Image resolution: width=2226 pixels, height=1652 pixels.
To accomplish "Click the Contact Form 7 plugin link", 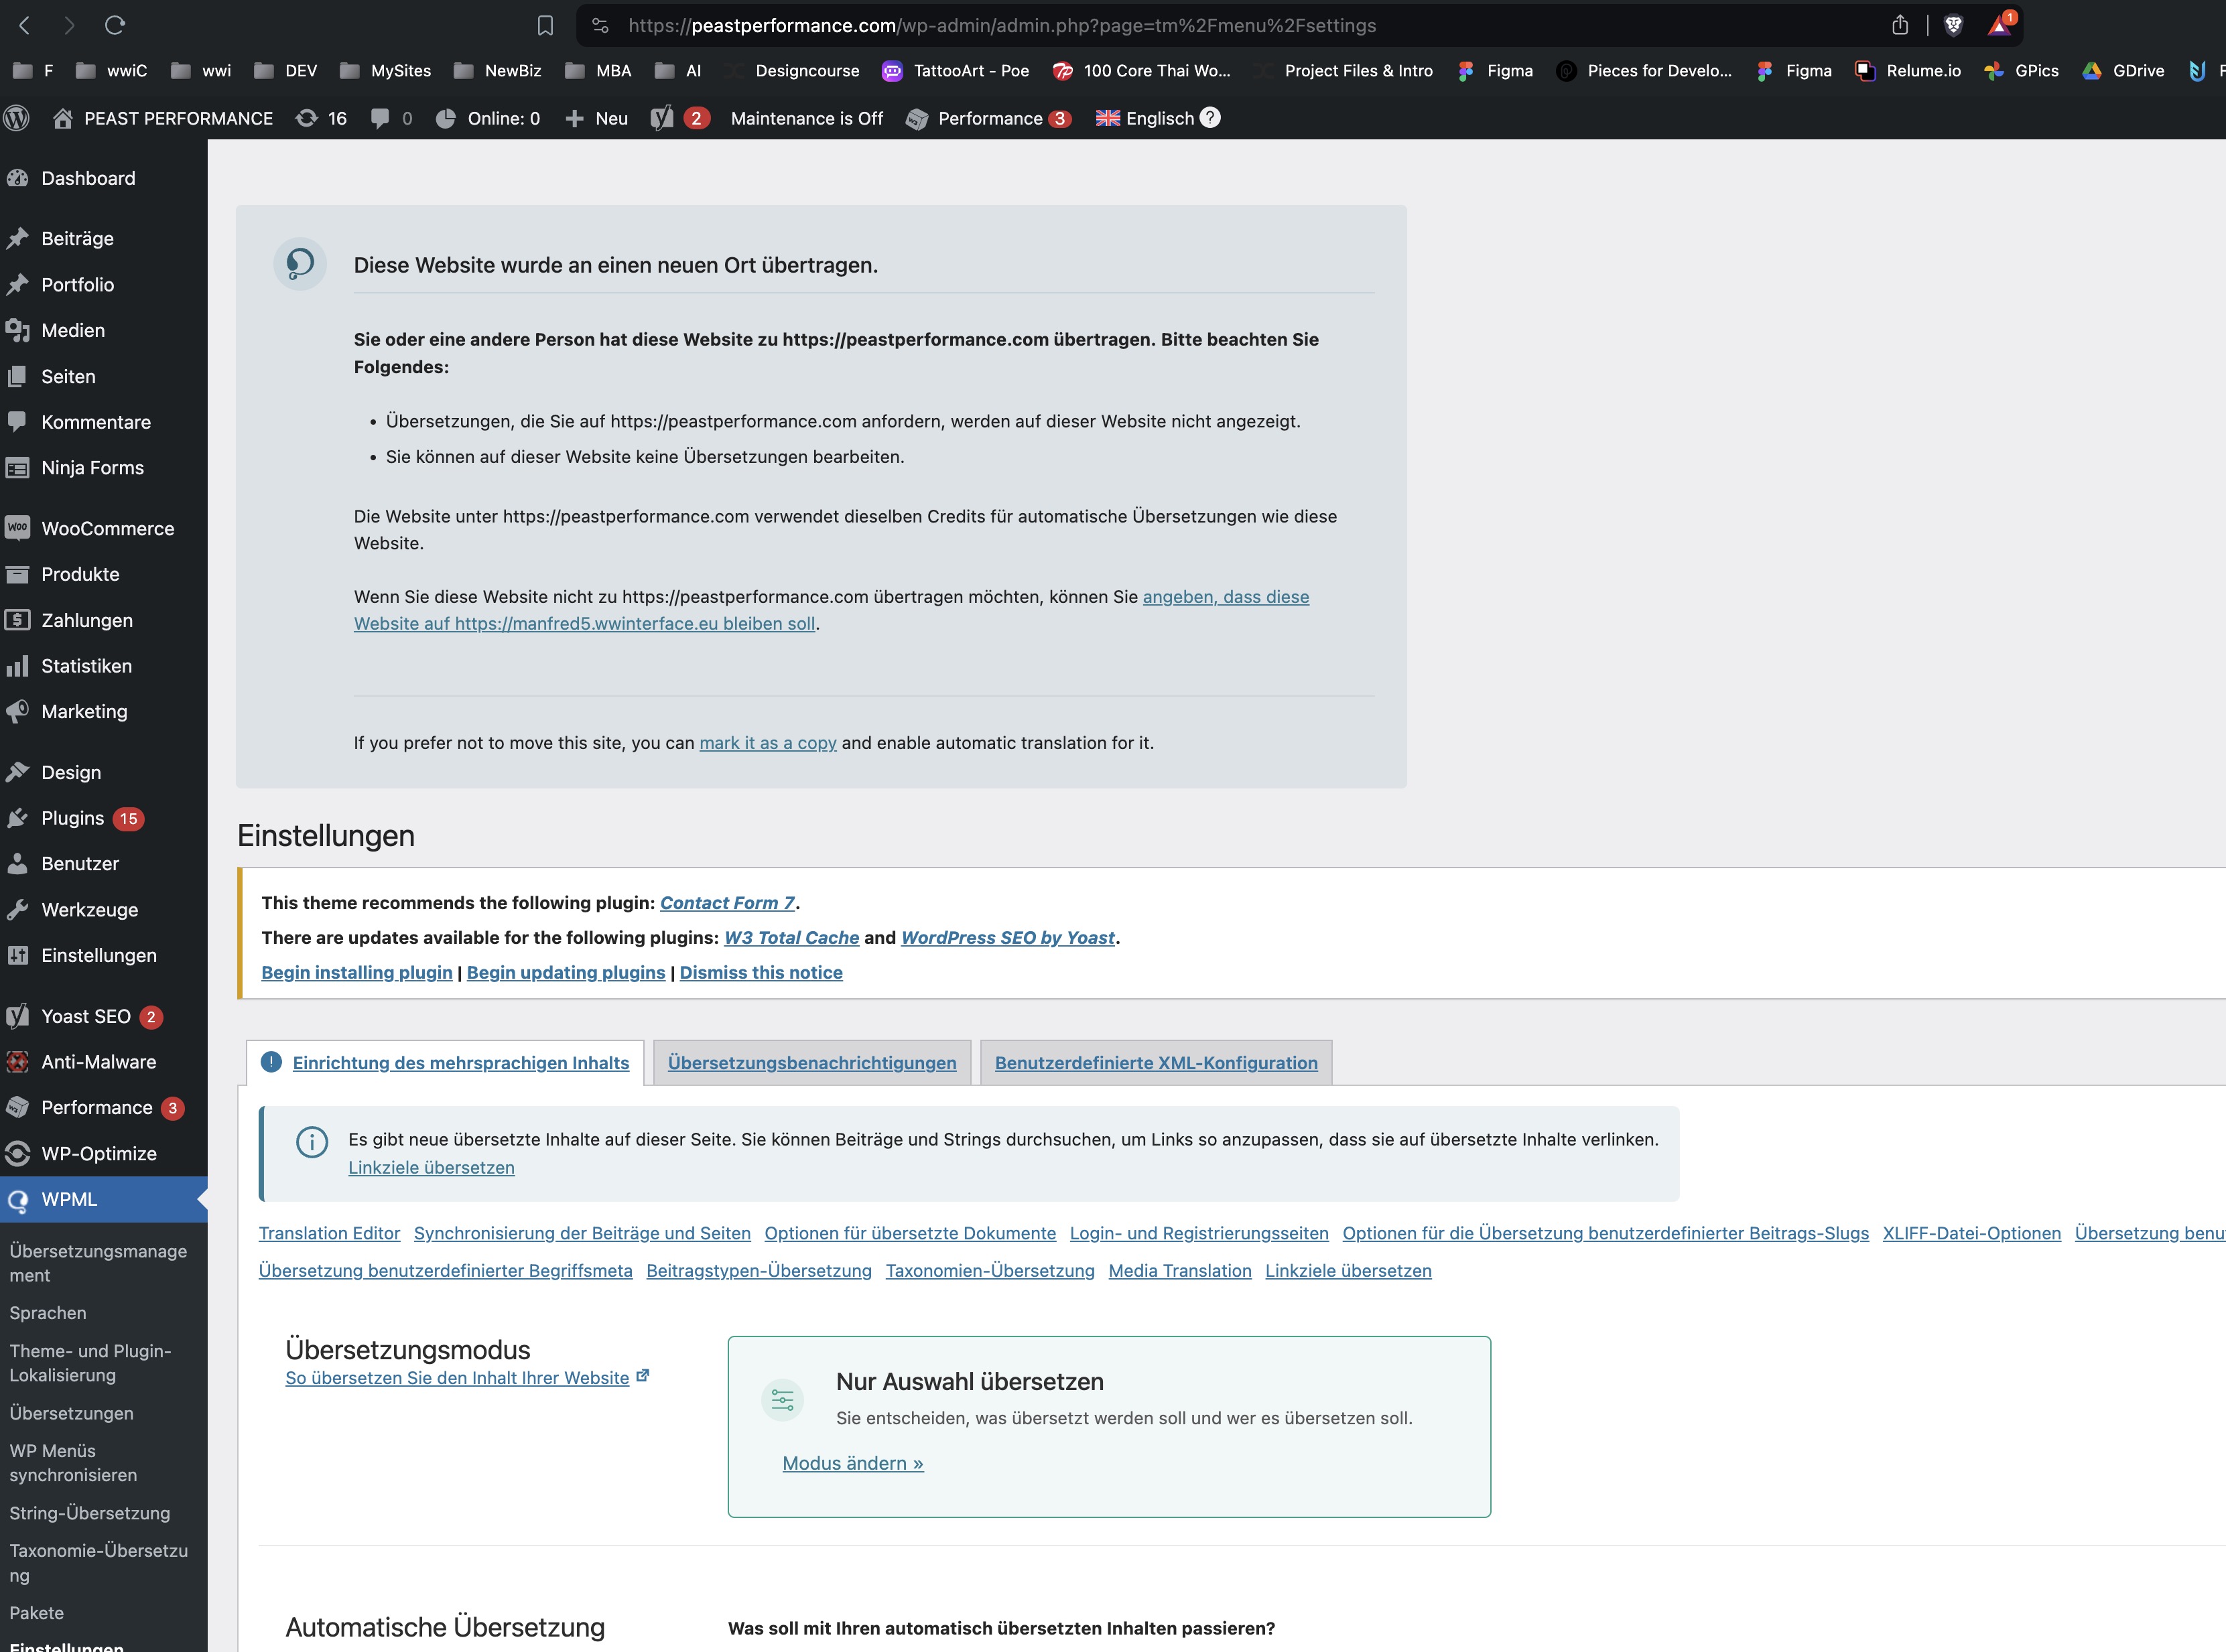I will click(727, 902).
